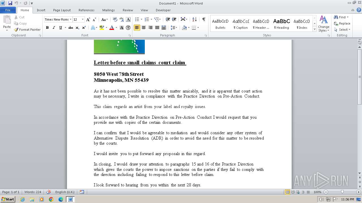This screenshot has width=362, height=203.
Task: Open the Paragraph dialog launcher
Action: pyautogui.click(x=206, y=36)
